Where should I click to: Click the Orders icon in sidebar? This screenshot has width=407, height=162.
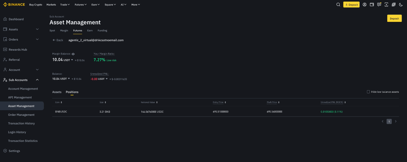click(5, 39)
